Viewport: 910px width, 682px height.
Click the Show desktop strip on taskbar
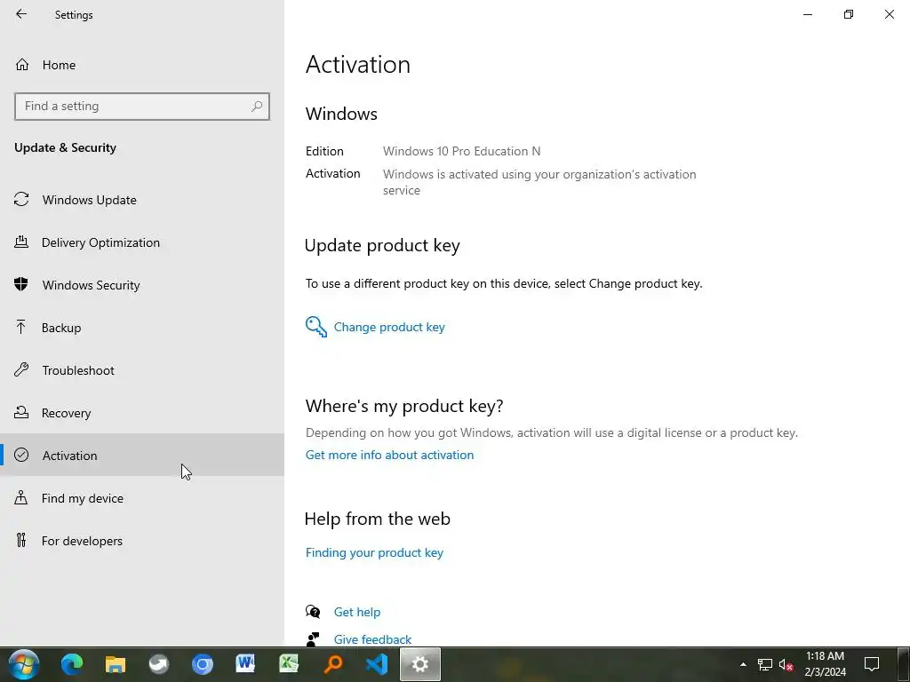tap(903, 664)
